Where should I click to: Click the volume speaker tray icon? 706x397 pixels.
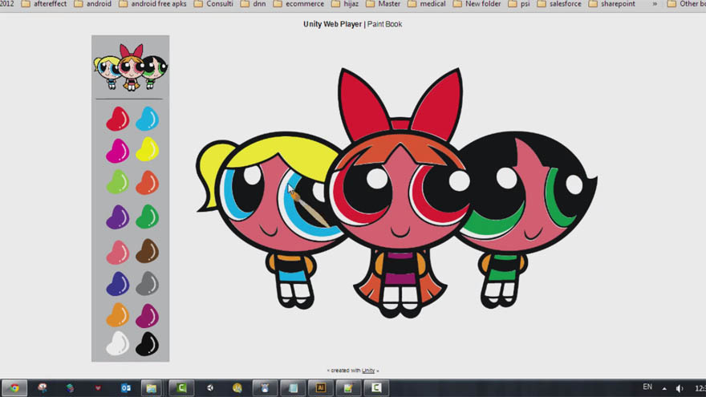coord(680,388)
